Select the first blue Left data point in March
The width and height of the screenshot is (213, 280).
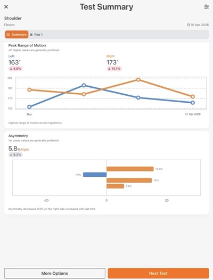pyautogui.click(x=29, y=107)
